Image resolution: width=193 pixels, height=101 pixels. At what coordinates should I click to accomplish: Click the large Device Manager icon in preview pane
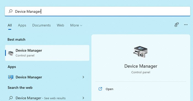pyautogui.click(x=140, y=52)
